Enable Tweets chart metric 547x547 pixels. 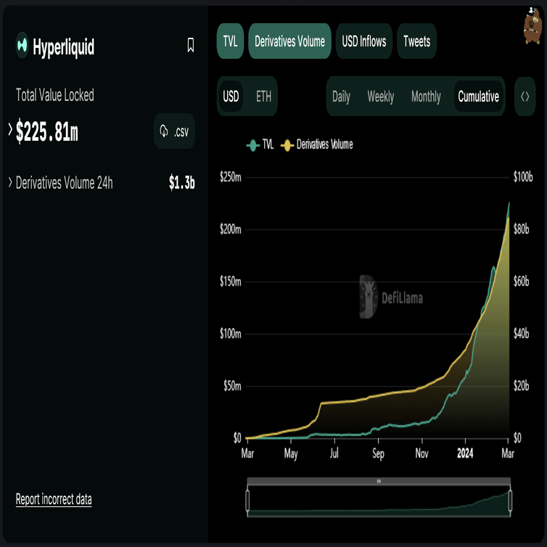[416, 41]
